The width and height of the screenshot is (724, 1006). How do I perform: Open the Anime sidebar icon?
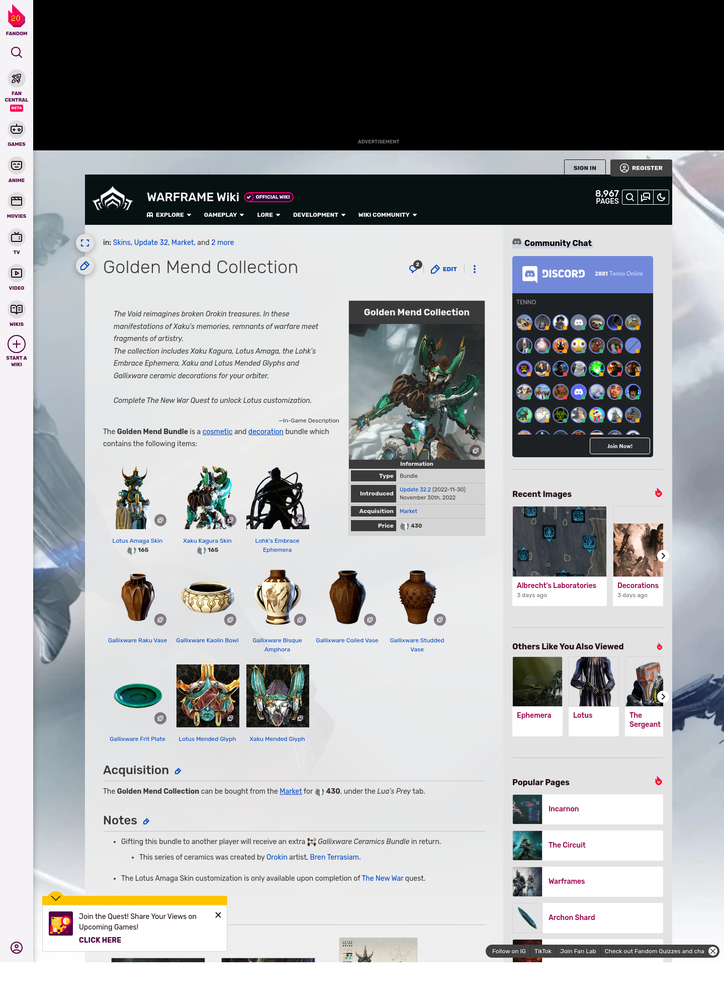coord(17,165)
